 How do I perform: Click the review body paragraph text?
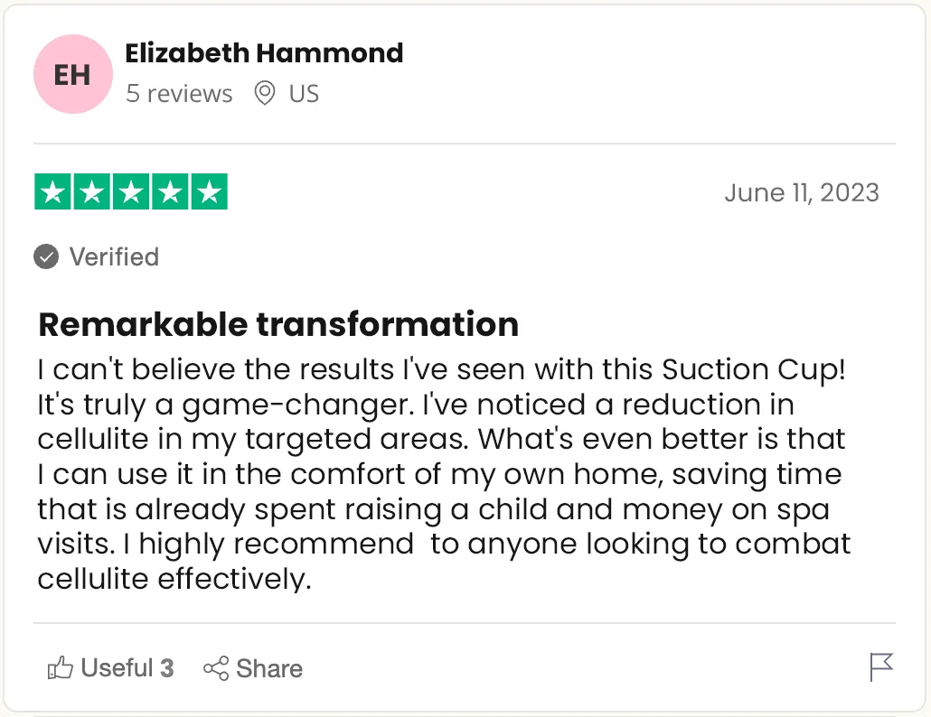(444, 474)
